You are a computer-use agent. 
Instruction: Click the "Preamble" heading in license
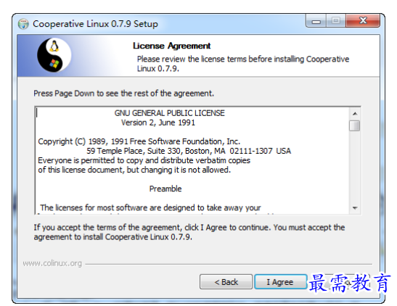point(165,189)
